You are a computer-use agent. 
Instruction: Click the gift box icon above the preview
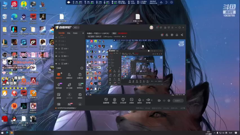(162, 35)
